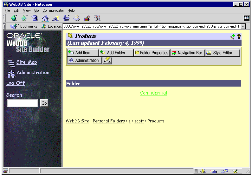Click the Back arrow in Netscape toolbar
Screen dimensions: 252x176
(x=14, y=18)
